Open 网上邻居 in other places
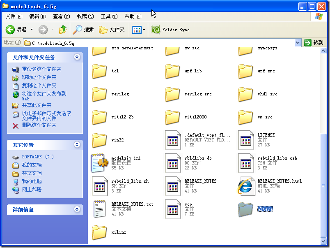Image resolution: width=330 pixels, height=248 pixels. pos(32,190)
